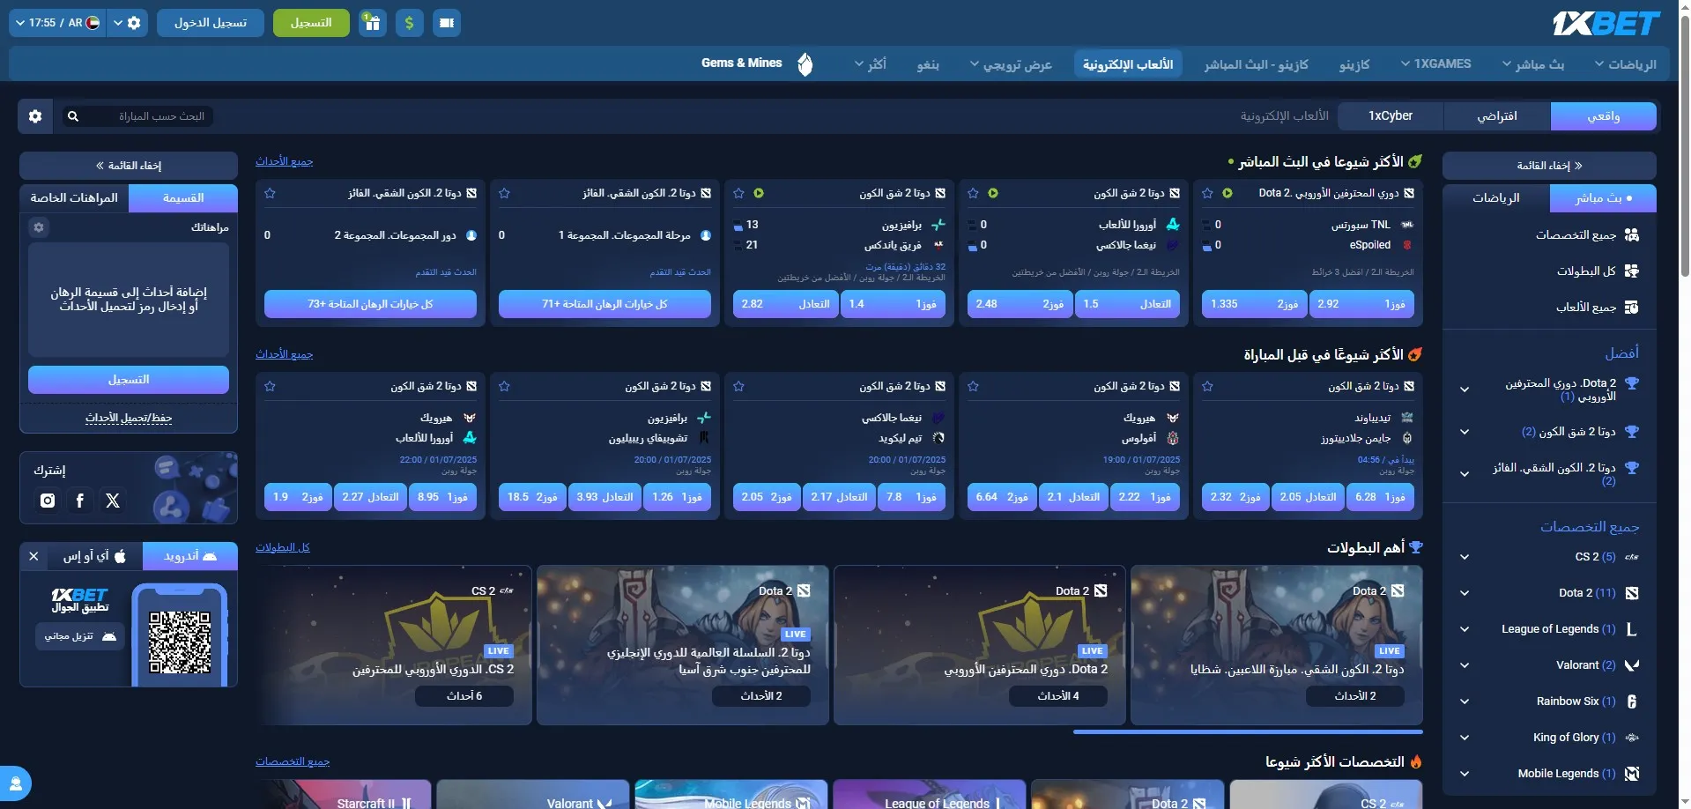Click the dollar payments icon
This screenshot has width=1691, height=809.
coord(409,23)
